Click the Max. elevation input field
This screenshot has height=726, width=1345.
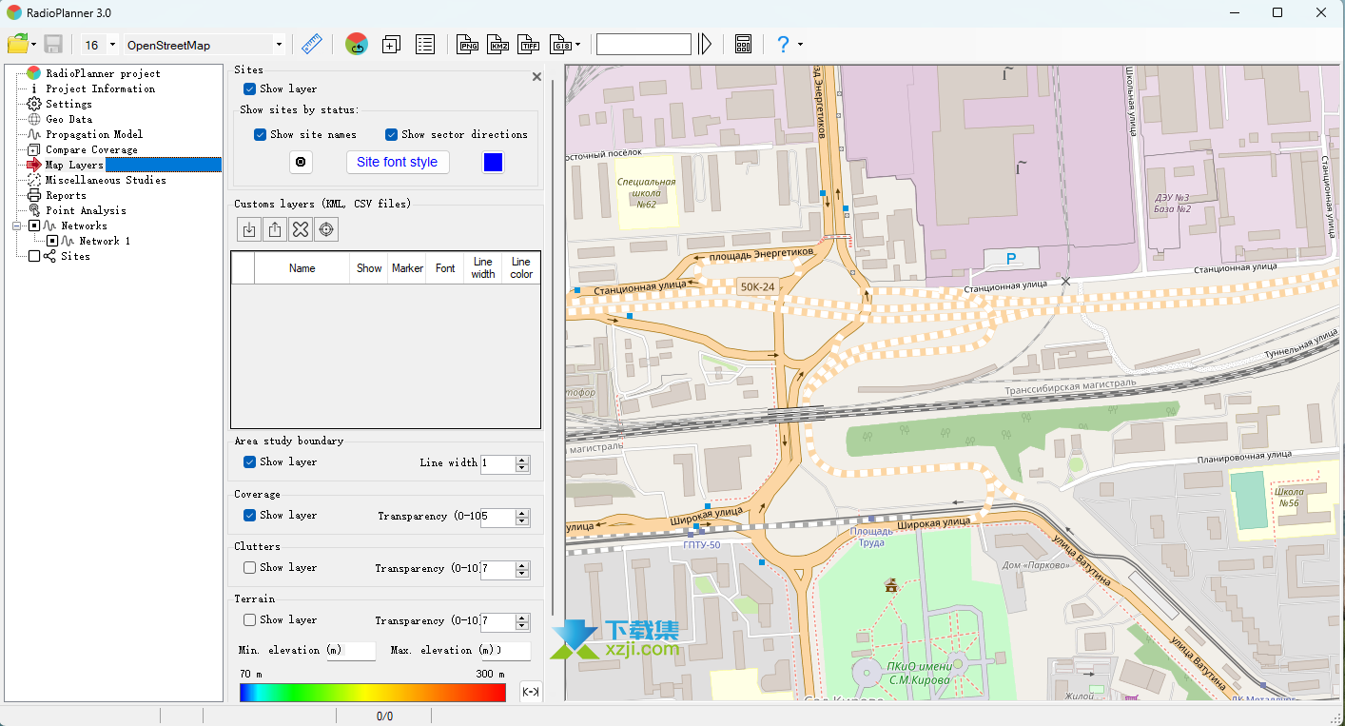pos(513,651)
